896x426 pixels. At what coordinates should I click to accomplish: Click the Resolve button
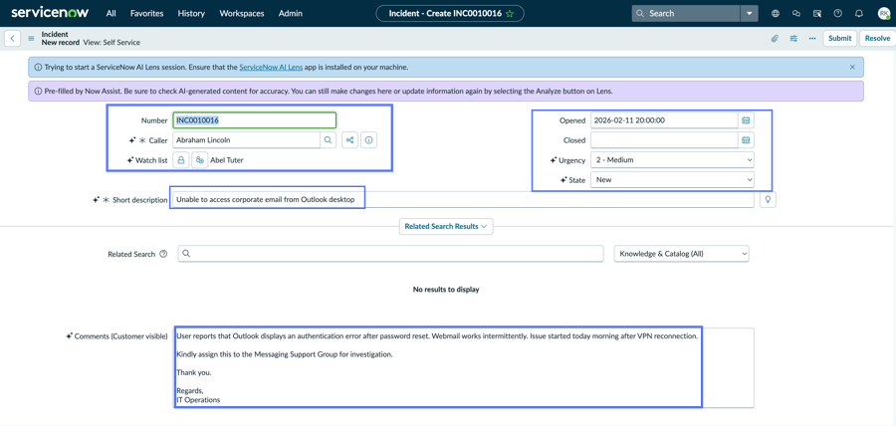tap(877, 38)
